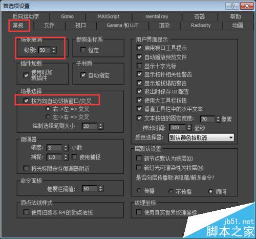Screen dimensions: 256x239
Task: Toggle 显示拓扑相关性警告 checkbox
Action: tap(139, 74)
